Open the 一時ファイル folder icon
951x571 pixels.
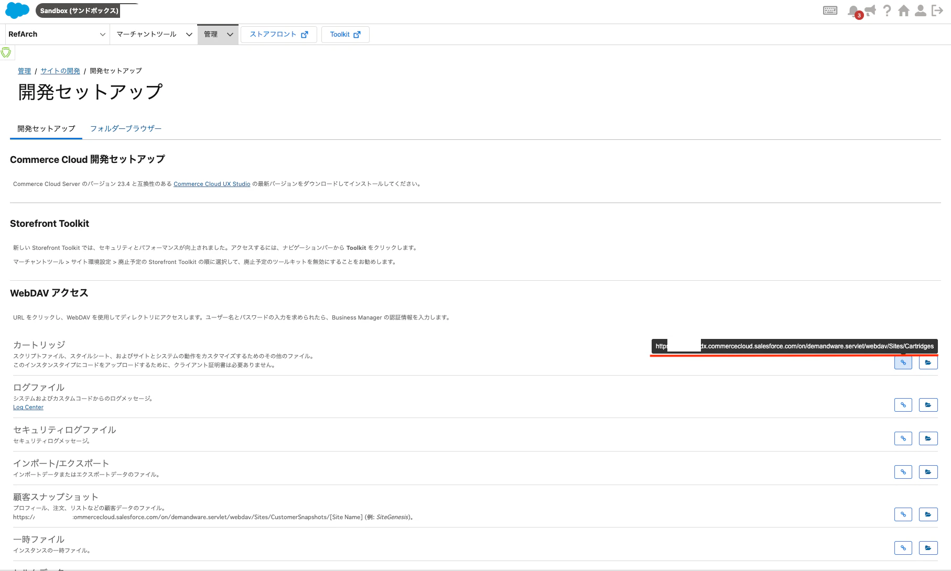pos(928,548)
